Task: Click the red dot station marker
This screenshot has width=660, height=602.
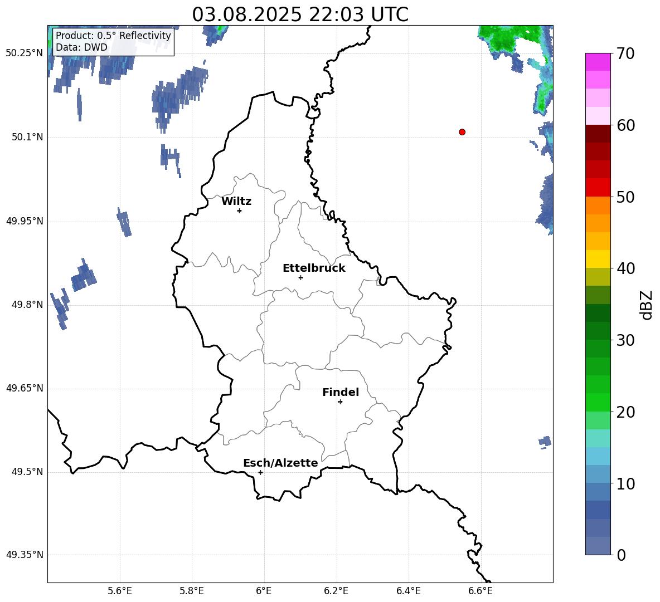Action: click(462, 132)
